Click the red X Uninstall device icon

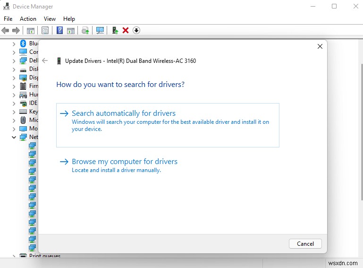pyautogui.click(x=126, y=30)
